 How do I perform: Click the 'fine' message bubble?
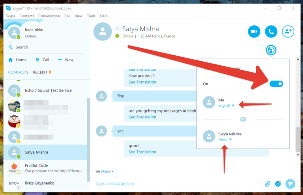coord(155,96)
